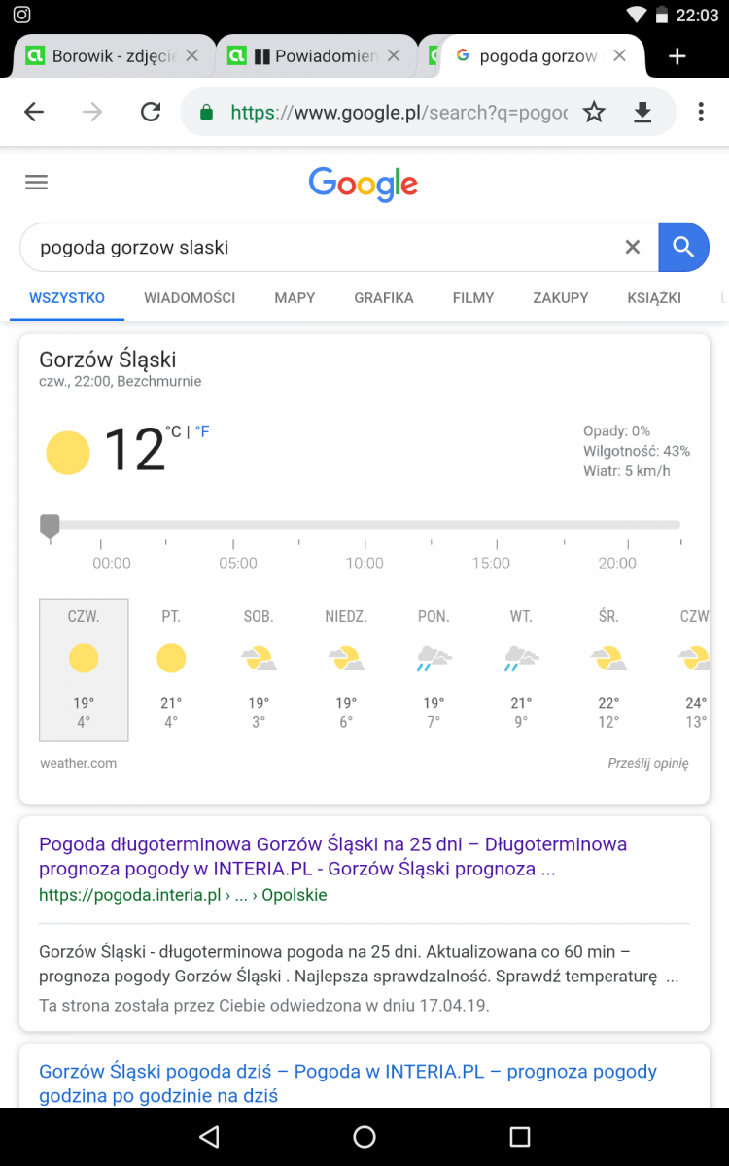Tap the blue search button
729x1166 pixels.
(683, 248)
